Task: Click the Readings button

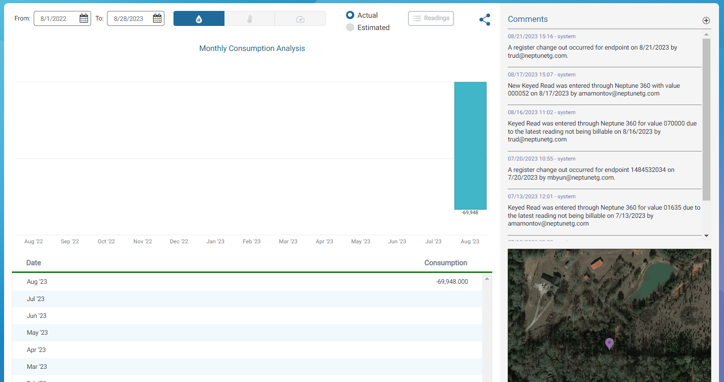Action: (x=431, y=18)
